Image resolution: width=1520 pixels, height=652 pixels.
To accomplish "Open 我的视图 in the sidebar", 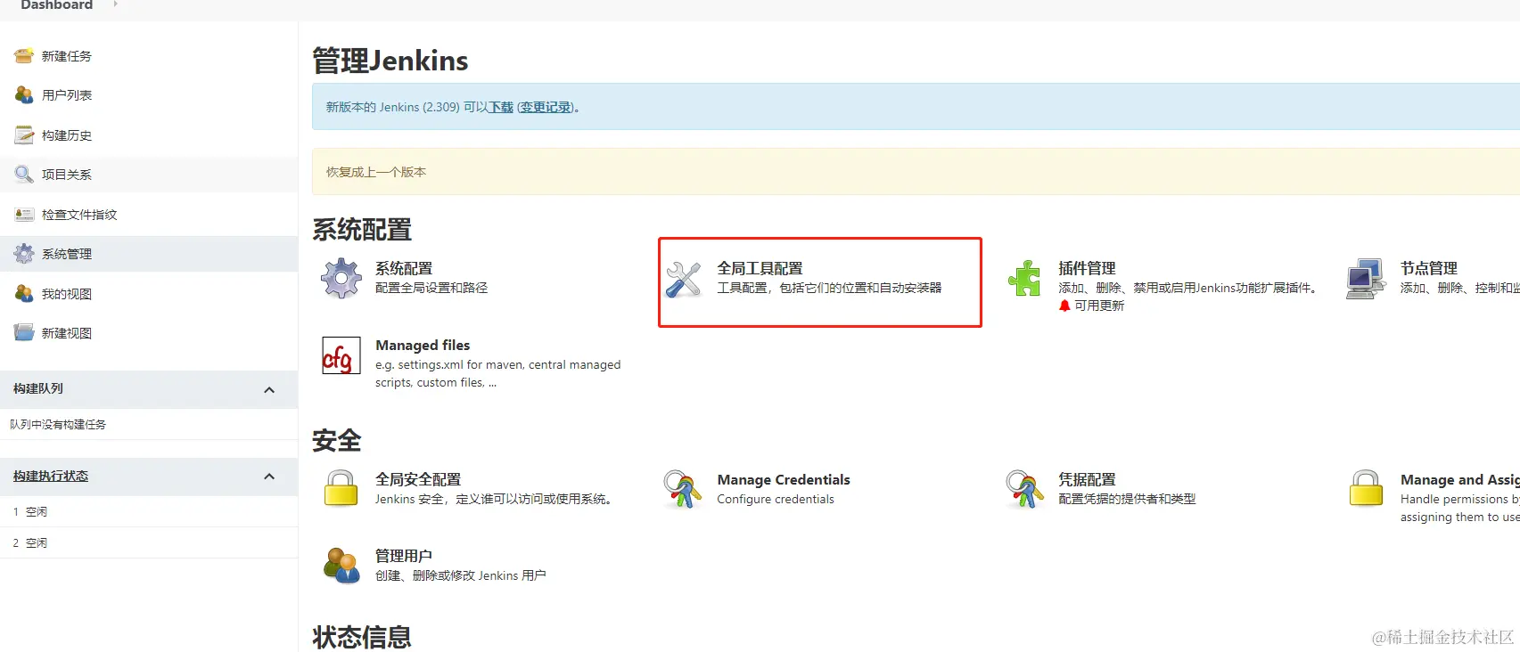I will click(67, 294).
